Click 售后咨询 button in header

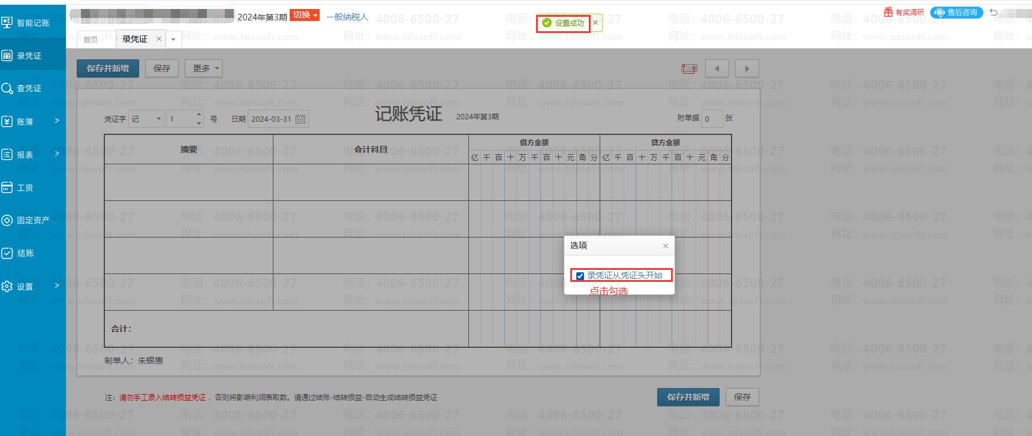(x=956, y=13)
